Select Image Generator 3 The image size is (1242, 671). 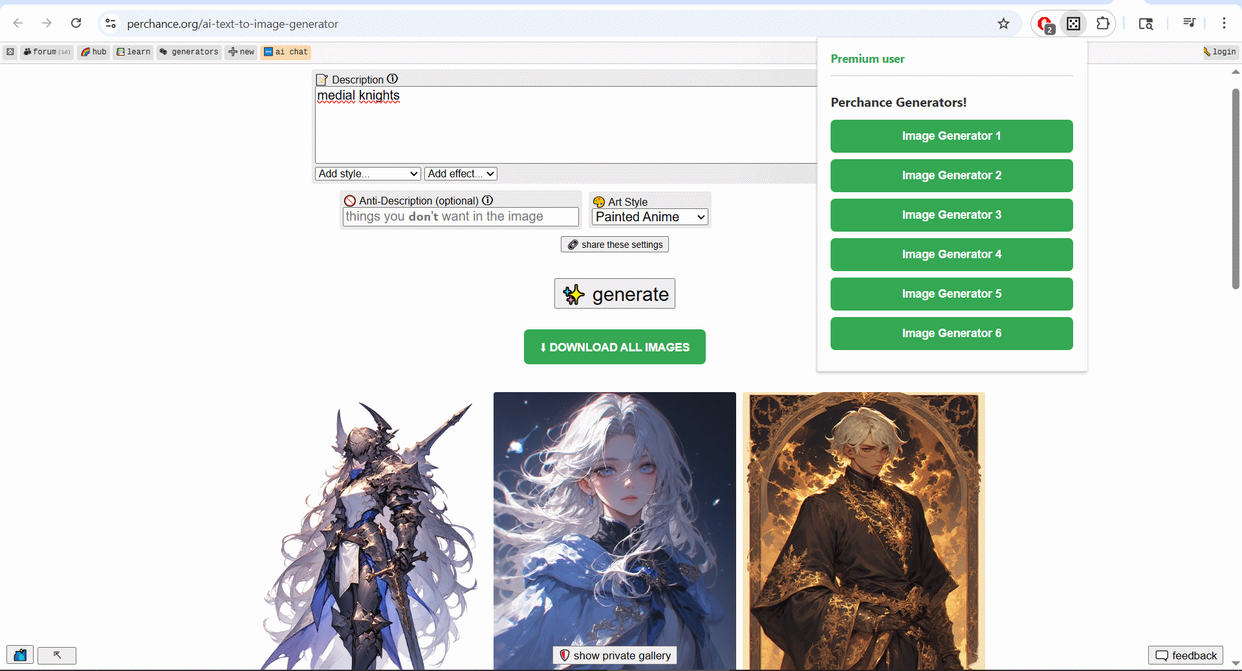(951, 215)
